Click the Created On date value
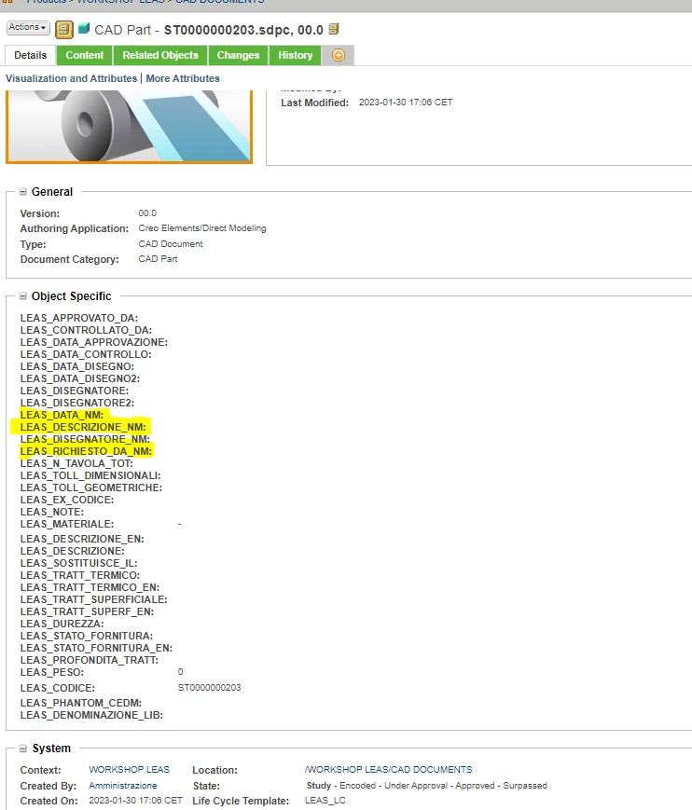 pyautogui.click(x=135, y=800)
